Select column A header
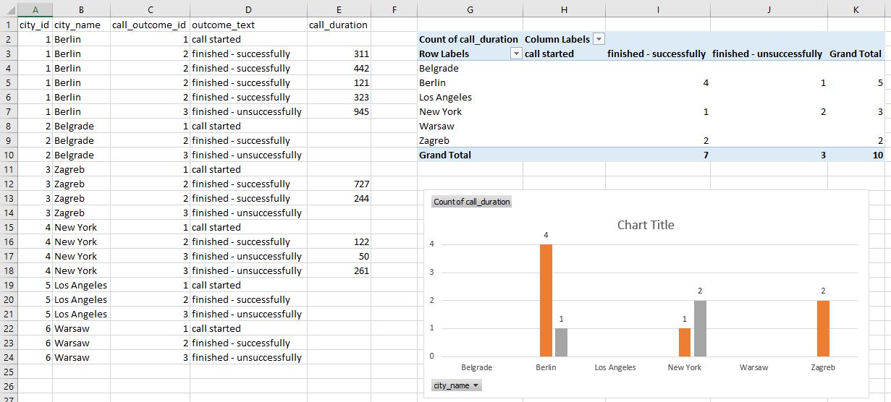The height and width of the screenshot is (402, 891). tap(34, 9)
